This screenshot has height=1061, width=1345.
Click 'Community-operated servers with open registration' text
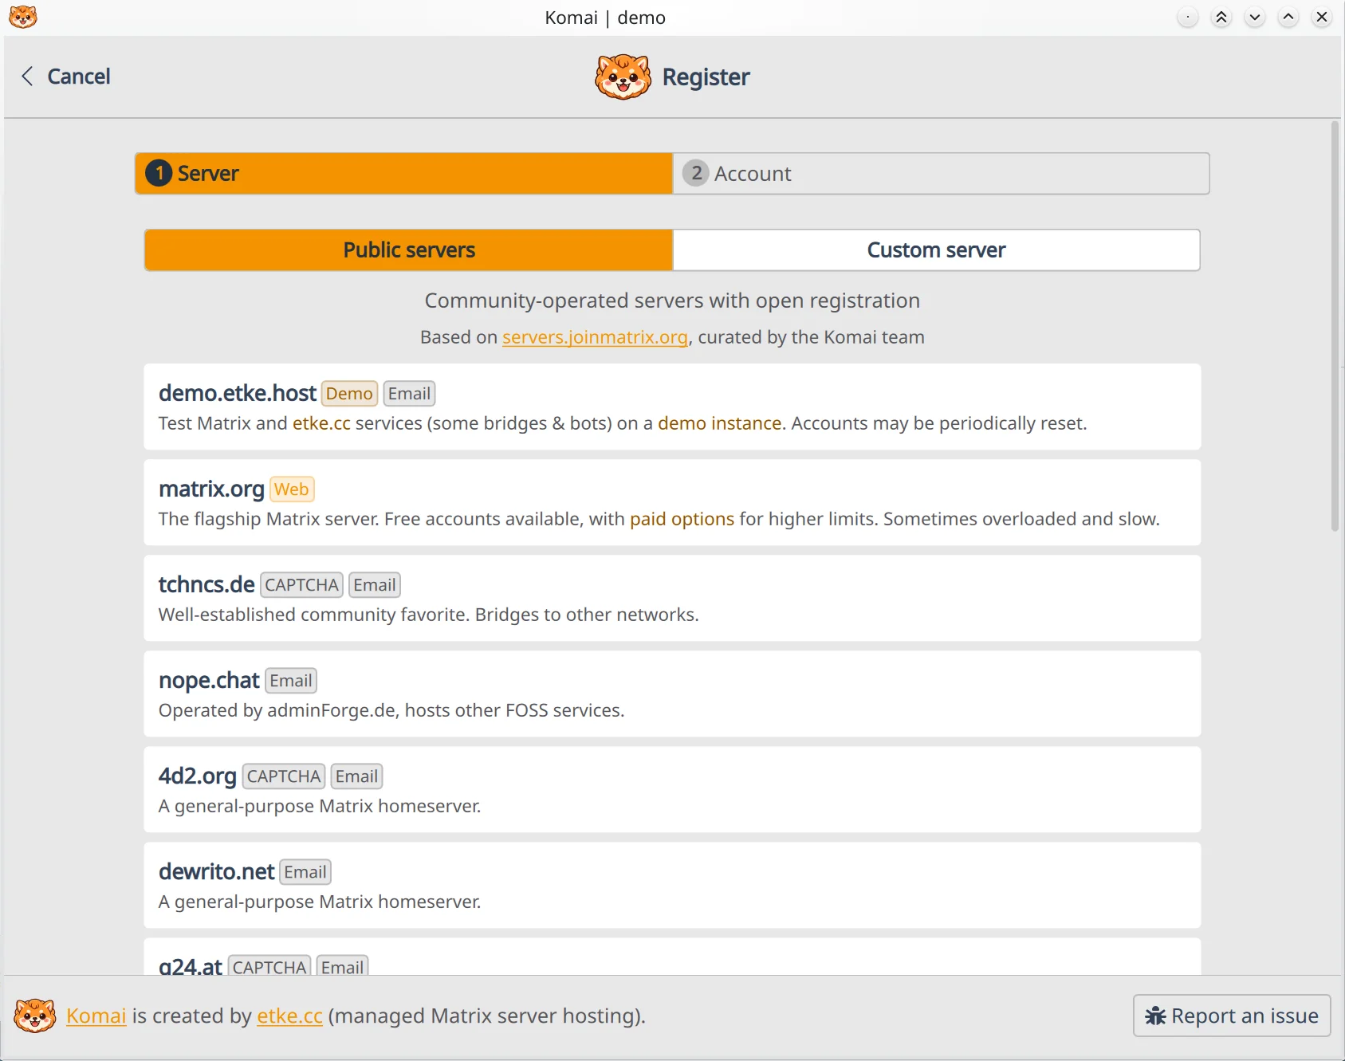pos(672,301)
